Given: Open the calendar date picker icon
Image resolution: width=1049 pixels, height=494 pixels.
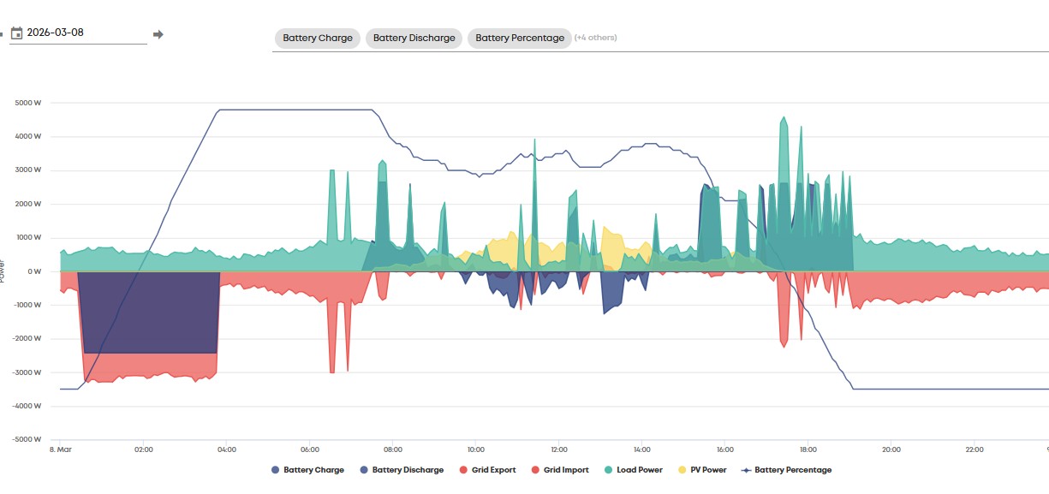Looking at the screenshot, I should click(16, 33).
